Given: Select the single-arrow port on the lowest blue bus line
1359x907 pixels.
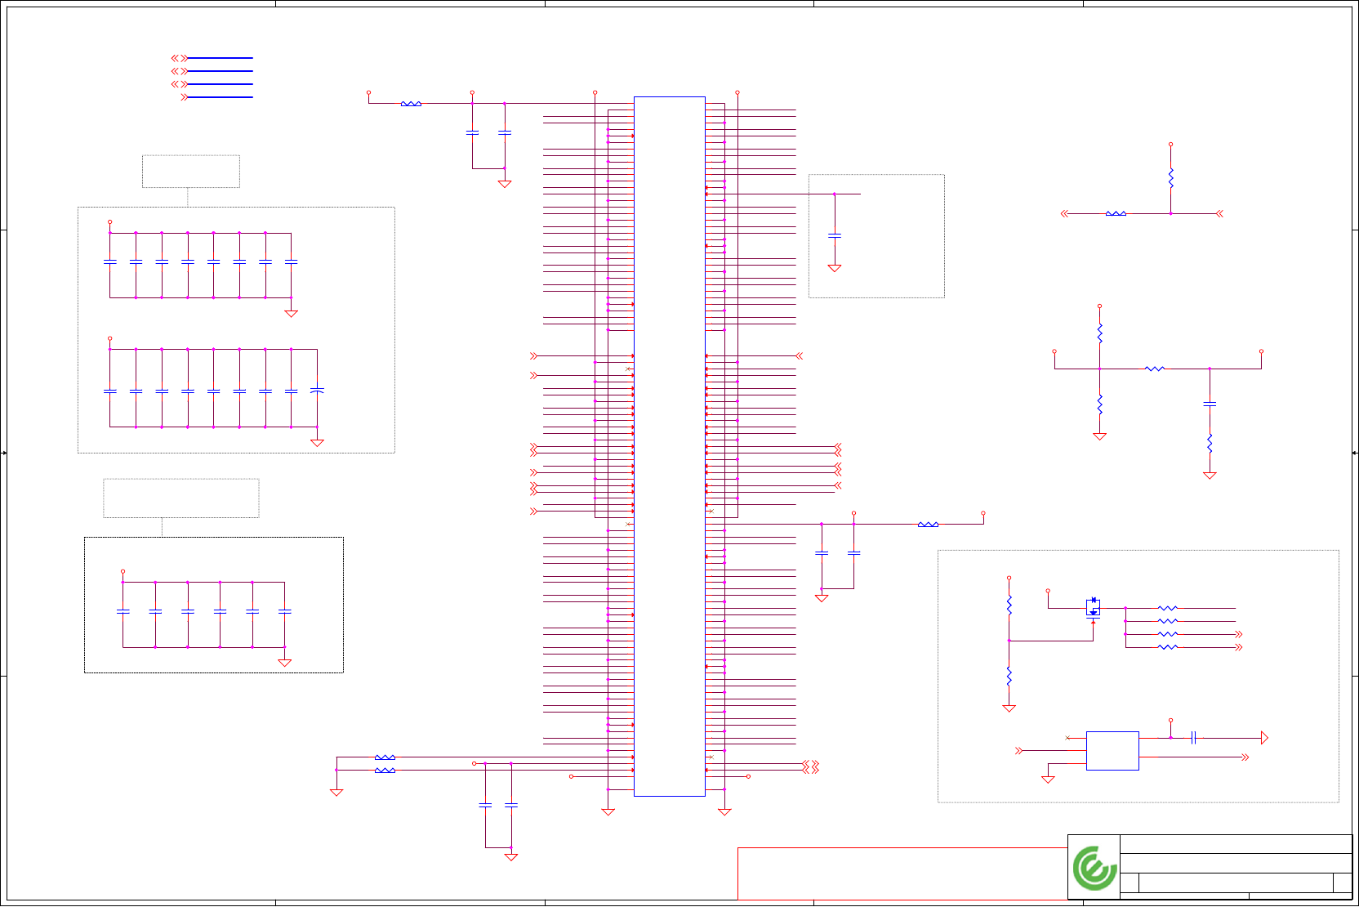Looking at the screenshot, I should click(184, 97).
